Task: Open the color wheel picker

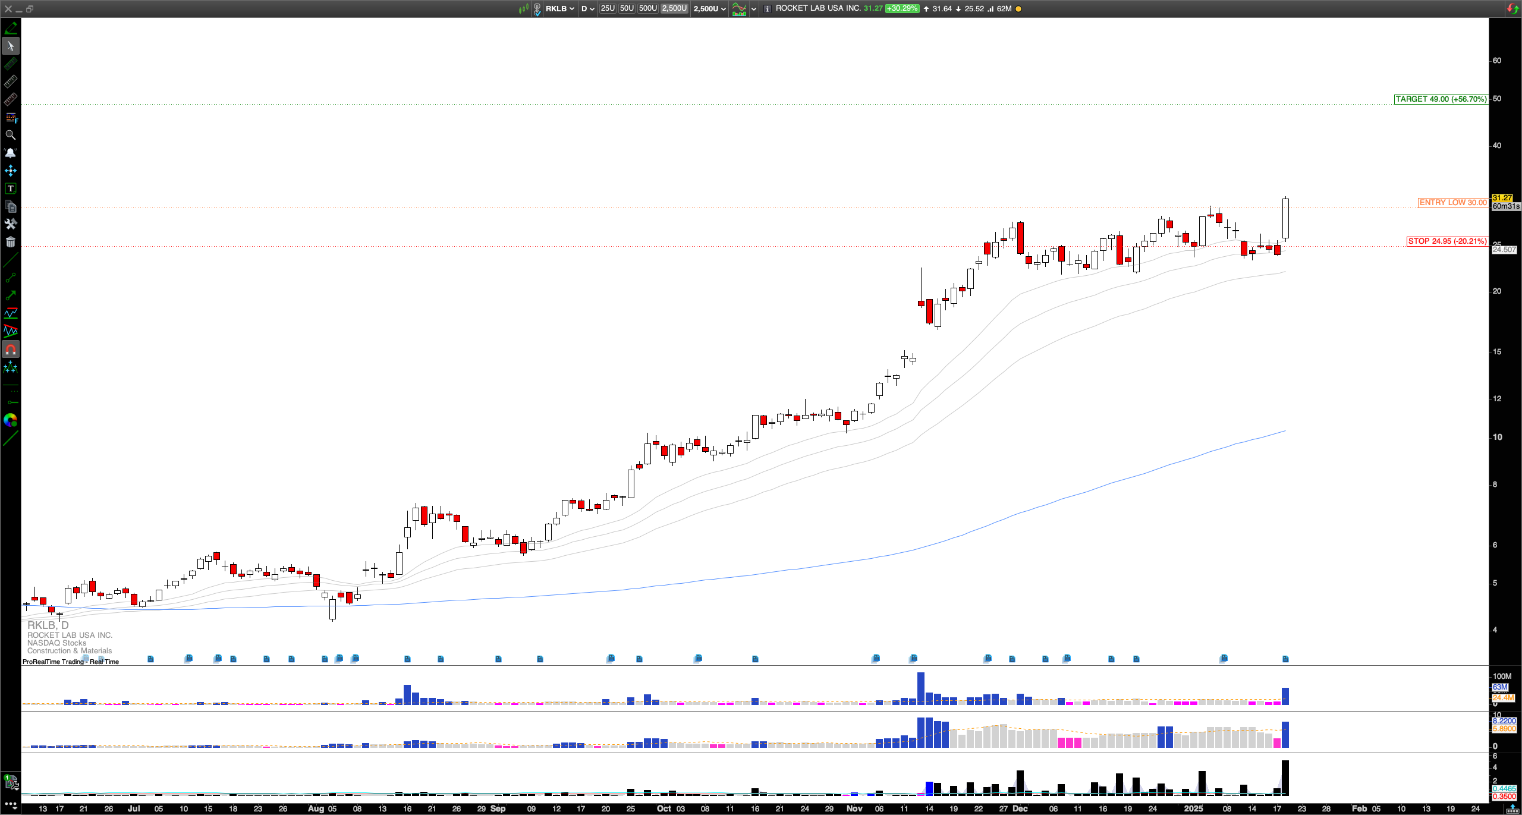Action: [11, 420]
